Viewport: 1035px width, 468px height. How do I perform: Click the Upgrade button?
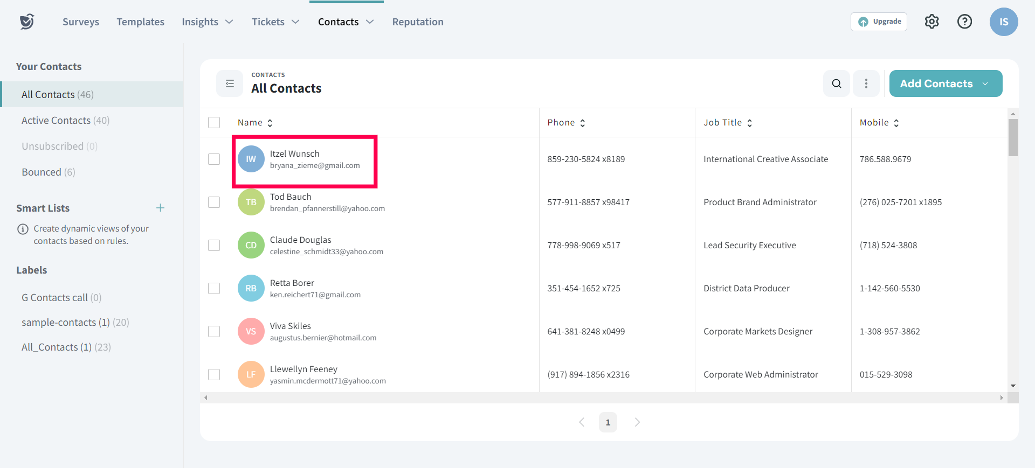[879, 22]
